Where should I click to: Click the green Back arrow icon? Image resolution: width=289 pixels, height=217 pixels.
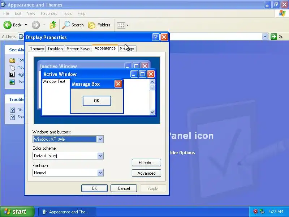coord(7,25)
